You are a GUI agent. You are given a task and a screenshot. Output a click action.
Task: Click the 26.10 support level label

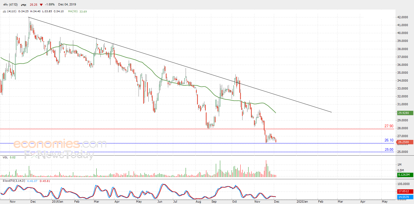pyautogui.click(x=389, y=140)
